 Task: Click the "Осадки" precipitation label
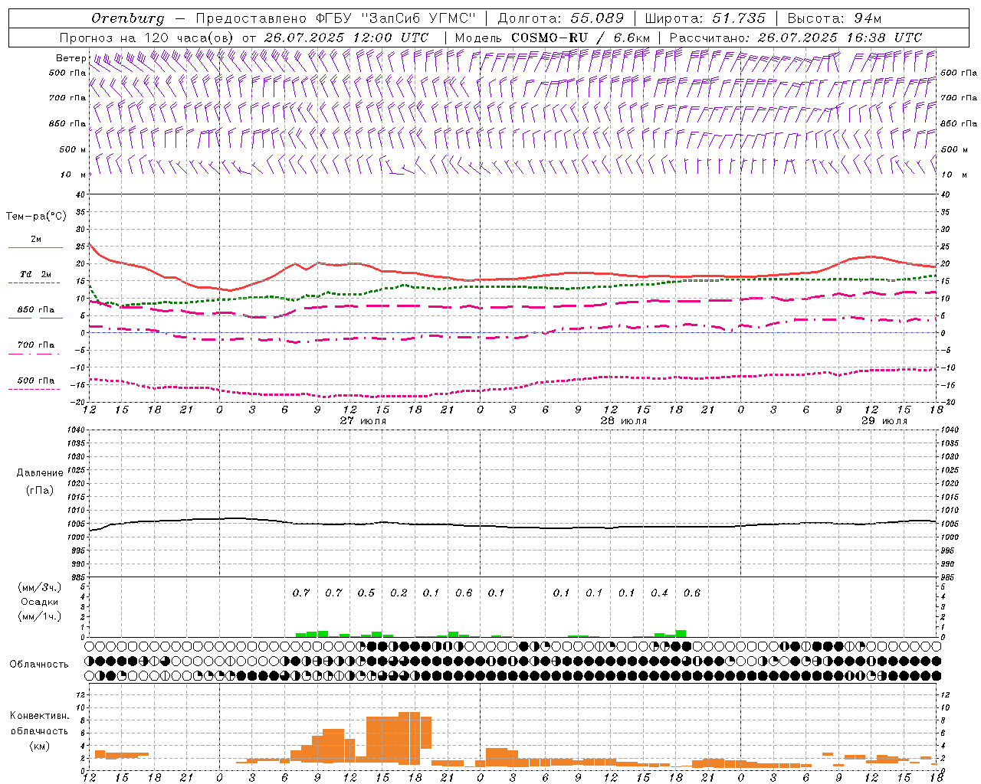[40, 602]
